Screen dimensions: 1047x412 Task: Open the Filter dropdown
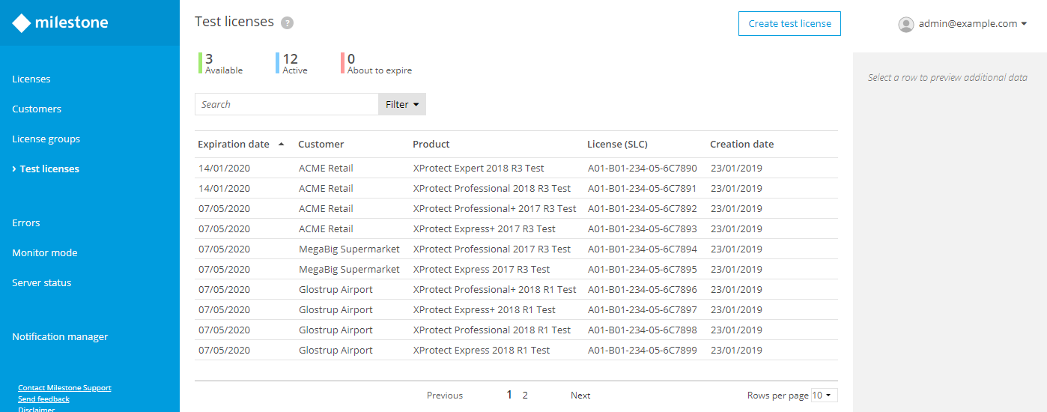402,104
